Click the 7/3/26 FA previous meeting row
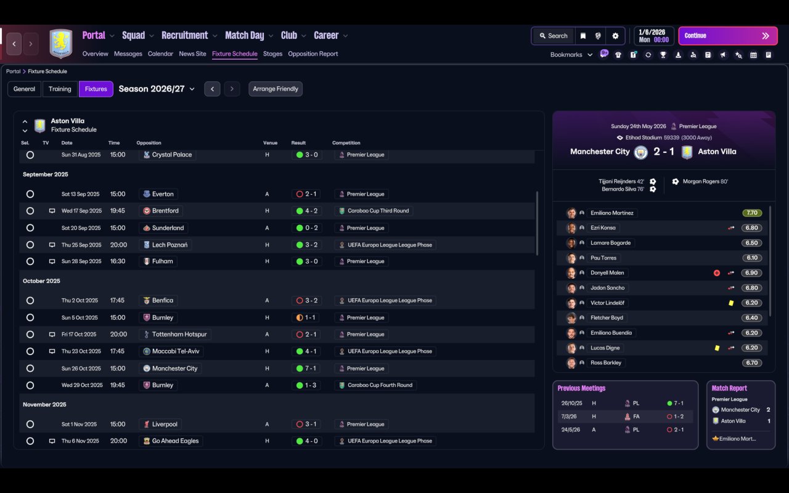The height and width of the screenshot is (493, 789). tap(625, 417)
